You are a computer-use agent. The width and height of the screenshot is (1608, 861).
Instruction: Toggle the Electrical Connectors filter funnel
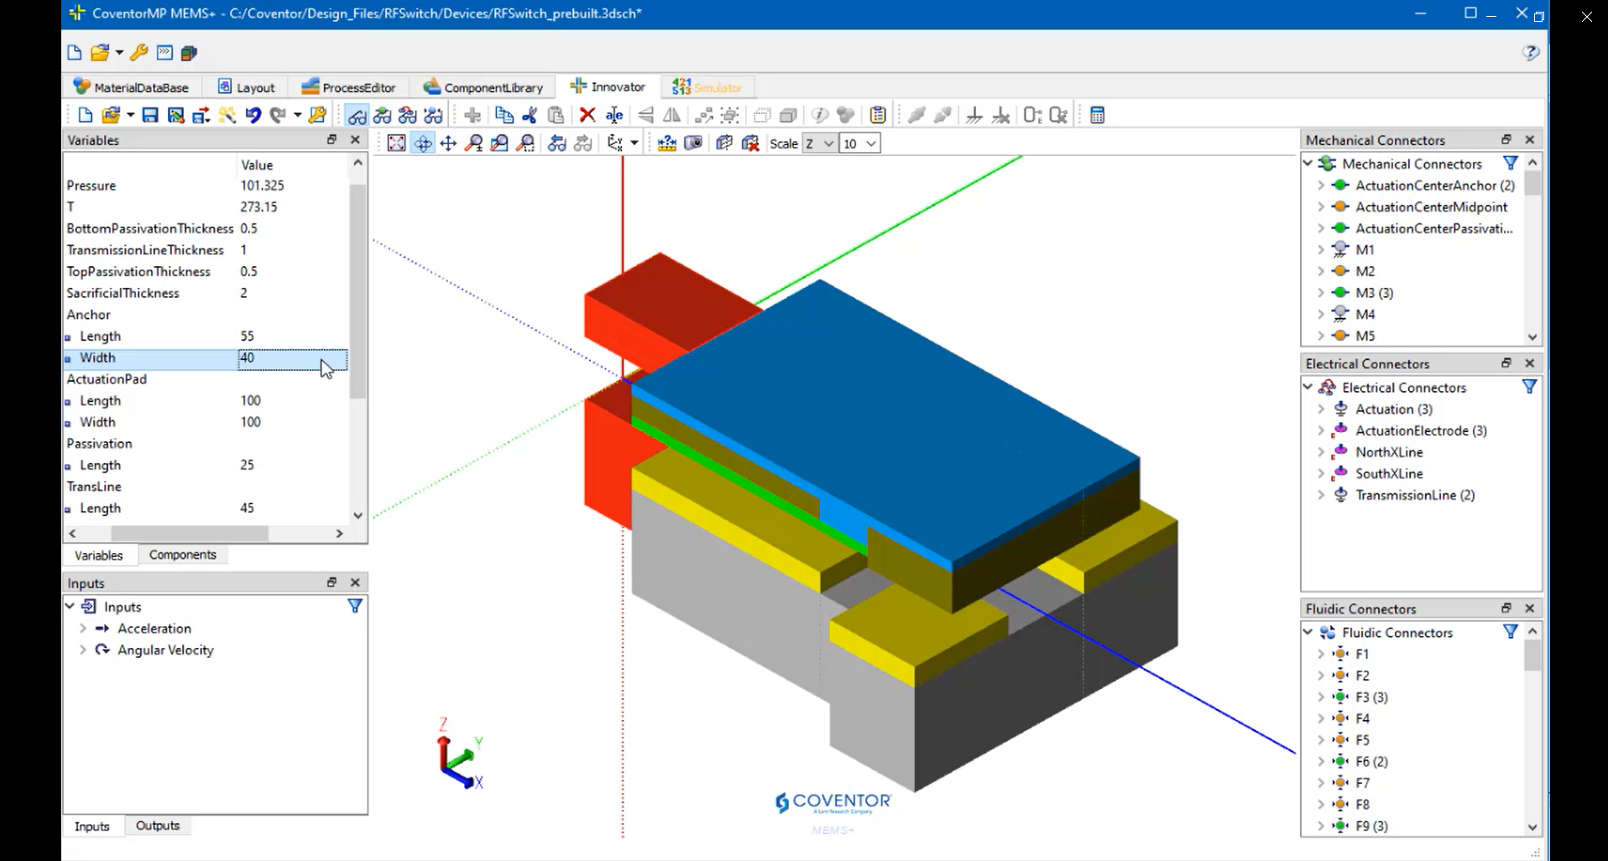[x=1529, y=387]
